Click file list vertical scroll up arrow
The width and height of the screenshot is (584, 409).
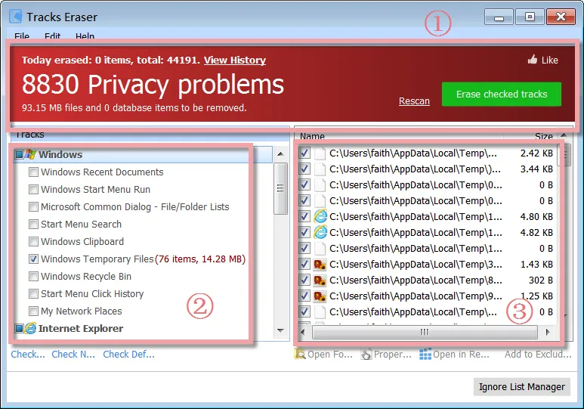[564, 136]
